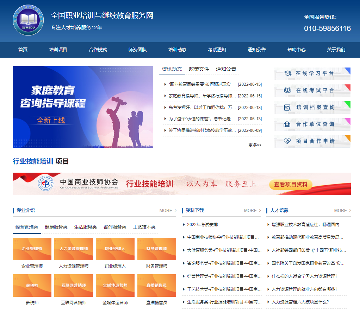Screen dimensions: 360x314
Task: Select the 健康服务类 category tab
Action: point(56,227)
